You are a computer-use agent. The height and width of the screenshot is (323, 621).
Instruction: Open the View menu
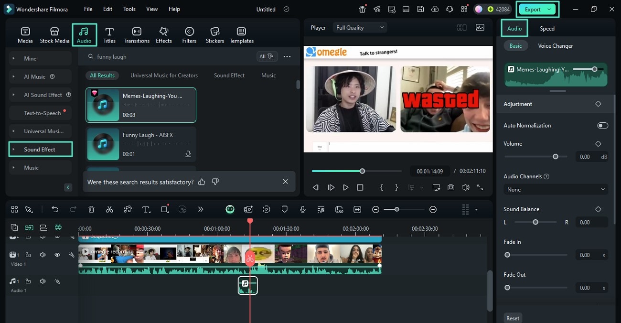point(152,9)
